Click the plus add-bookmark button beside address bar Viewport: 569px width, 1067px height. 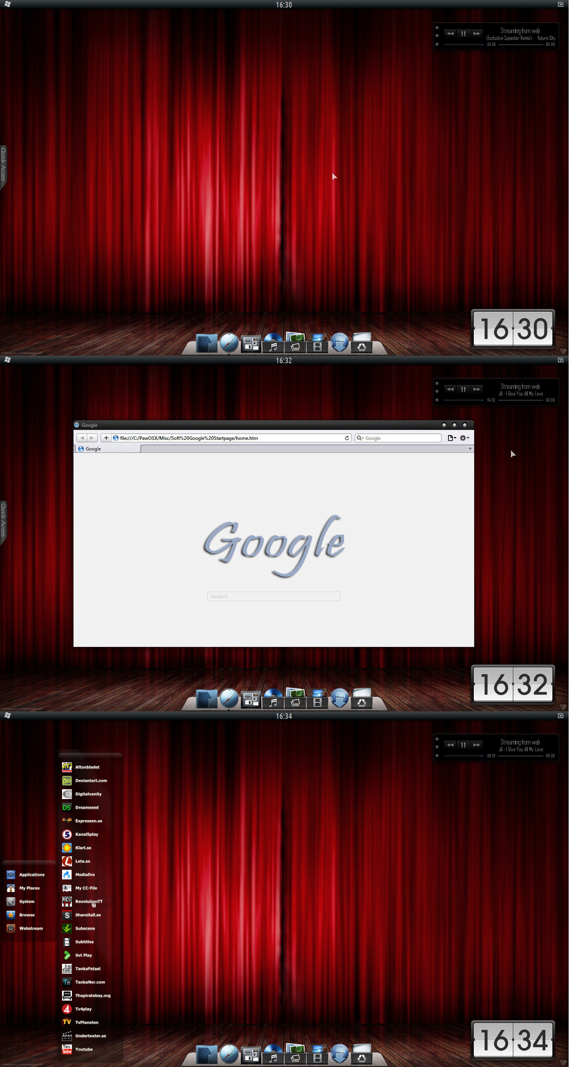click(106, 438)
